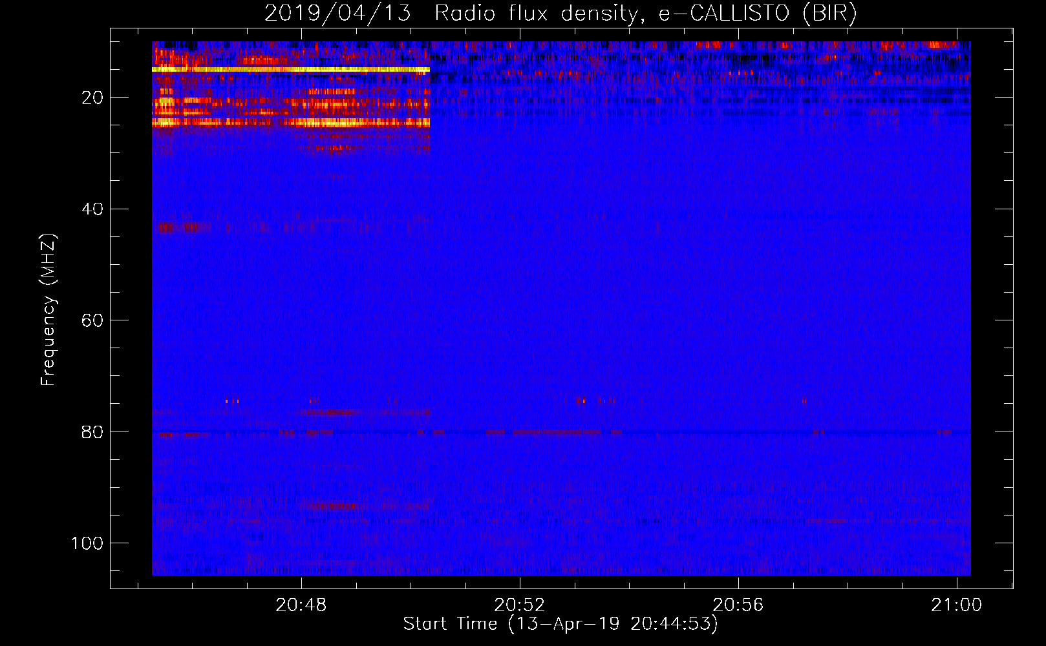Click the bright yellow band near 24 MHz
The width and height of the screenshot is (1046, 646).
click(x=291, y=122)
